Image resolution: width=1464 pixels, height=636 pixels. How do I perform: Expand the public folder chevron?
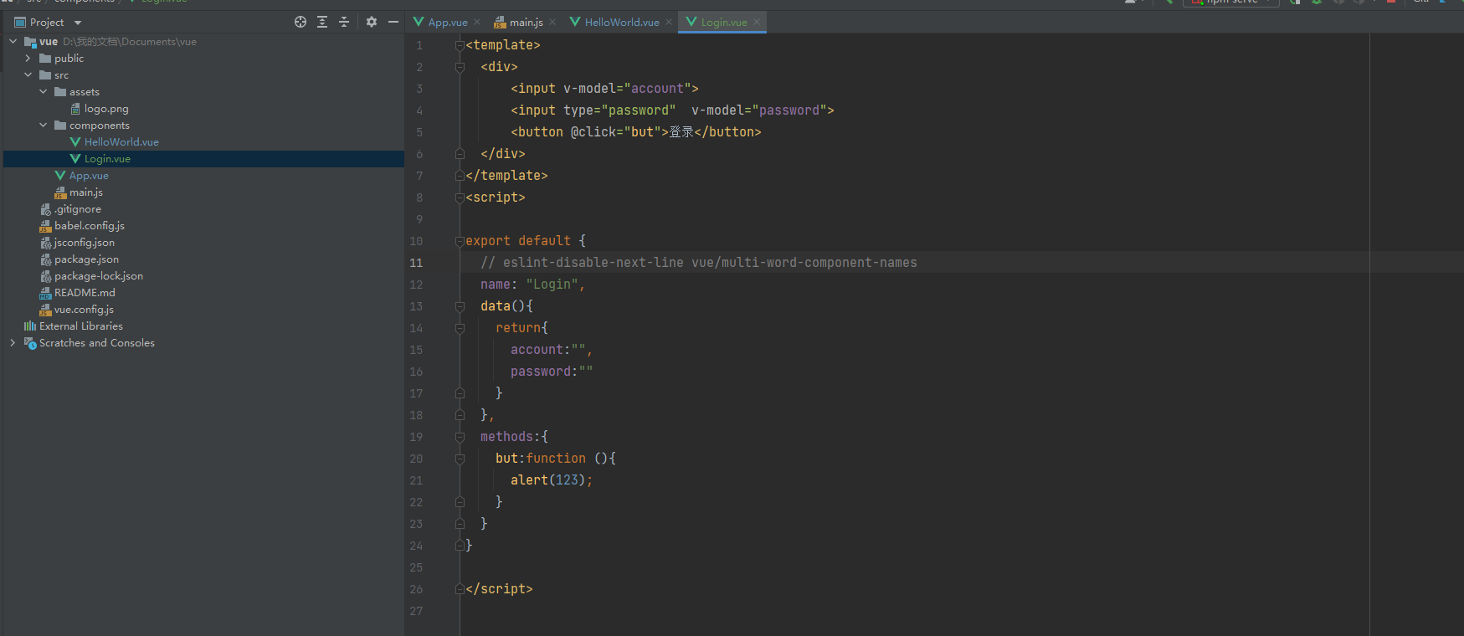pyautogui.click(x=28, y=58)
